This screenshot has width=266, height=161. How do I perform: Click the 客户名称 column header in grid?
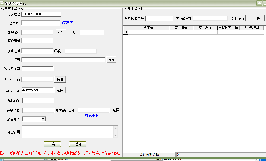point(205,28)
